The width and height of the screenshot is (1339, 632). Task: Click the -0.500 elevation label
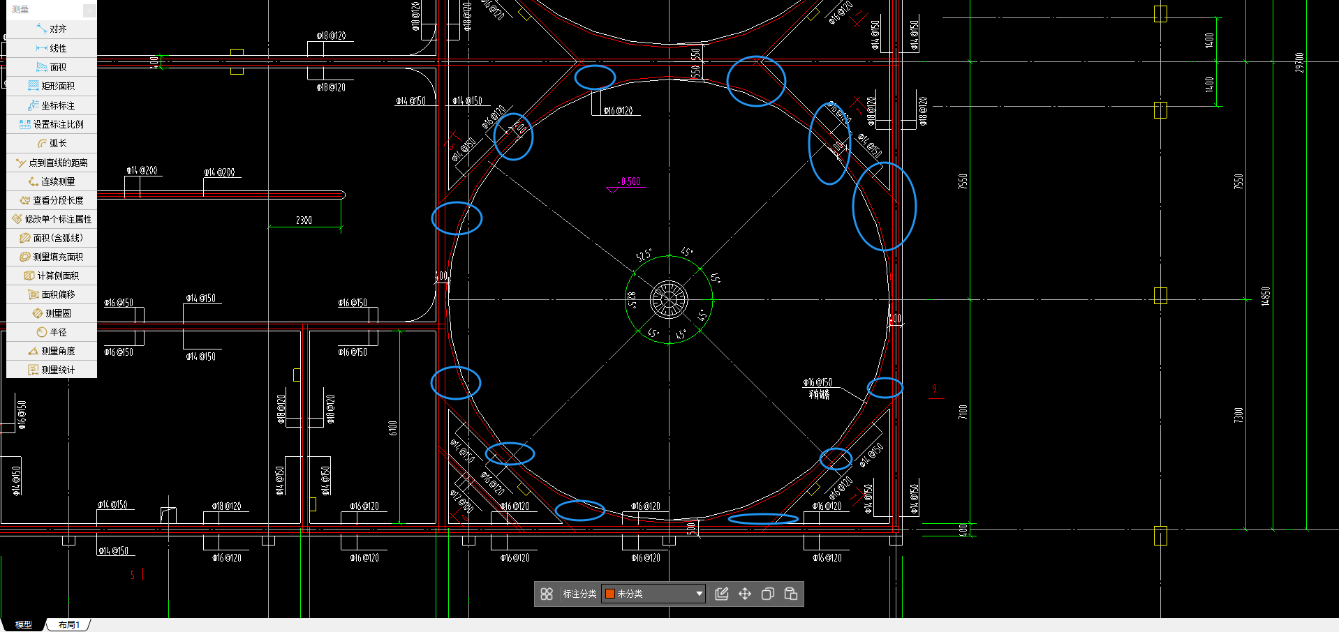click(629, 181)
